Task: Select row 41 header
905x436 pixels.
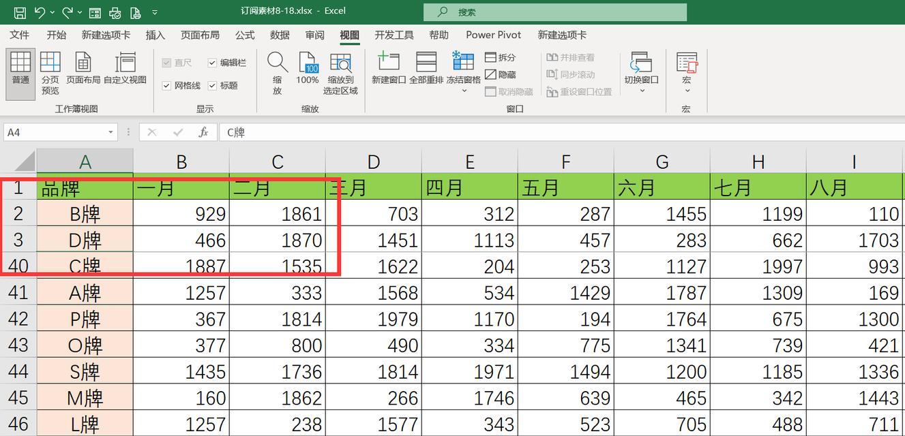Action: click(x=18, y=292)
